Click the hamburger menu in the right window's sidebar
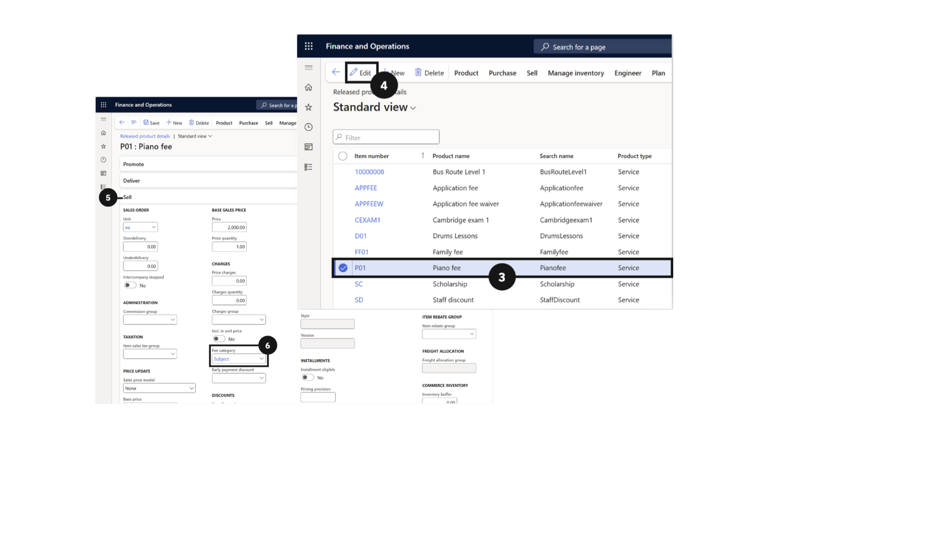This screenshot has height=535, width=951. point(309,67)
